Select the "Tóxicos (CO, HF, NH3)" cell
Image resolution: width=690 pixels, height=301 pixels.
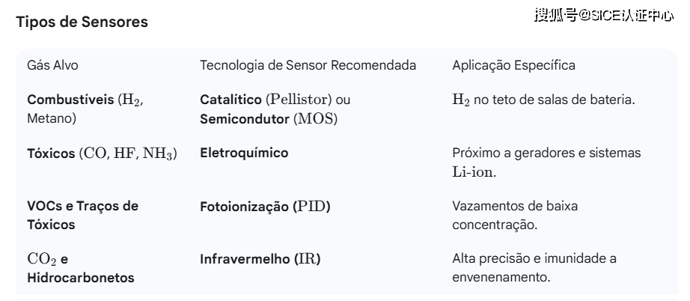tap(102, 153)
